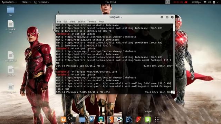Launch the BeEF blue bull icon in dock
Screen dimensions: 221x124
(129, 120)
